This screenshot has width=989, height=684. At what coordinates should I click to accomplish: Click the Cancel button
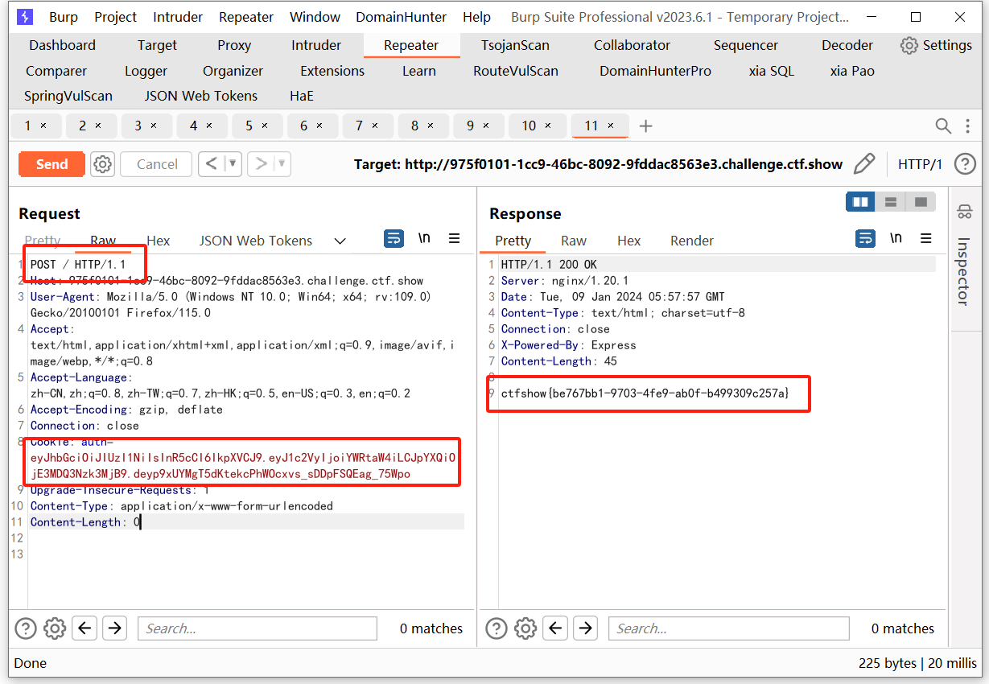point(157,164)
